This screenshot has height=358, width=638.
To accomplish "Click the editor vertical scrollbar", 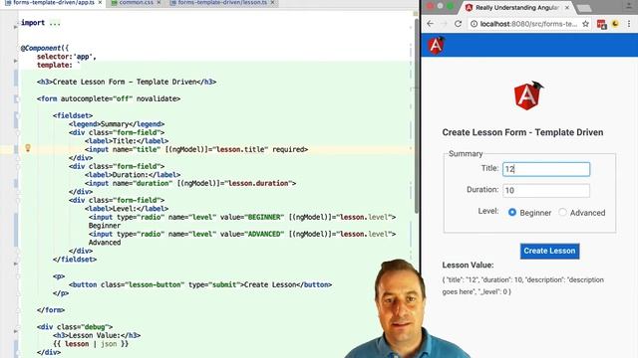I will (416, 115).
